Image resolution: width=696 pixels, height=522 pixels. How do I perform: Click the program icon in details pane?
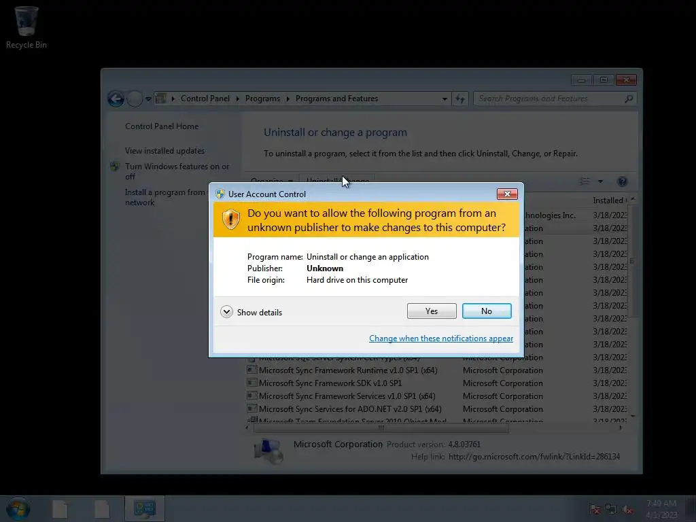coord(268,451)
